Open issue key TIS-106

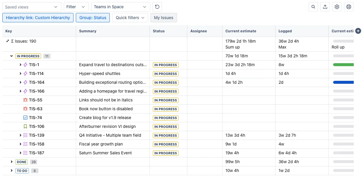pos(37,126)
